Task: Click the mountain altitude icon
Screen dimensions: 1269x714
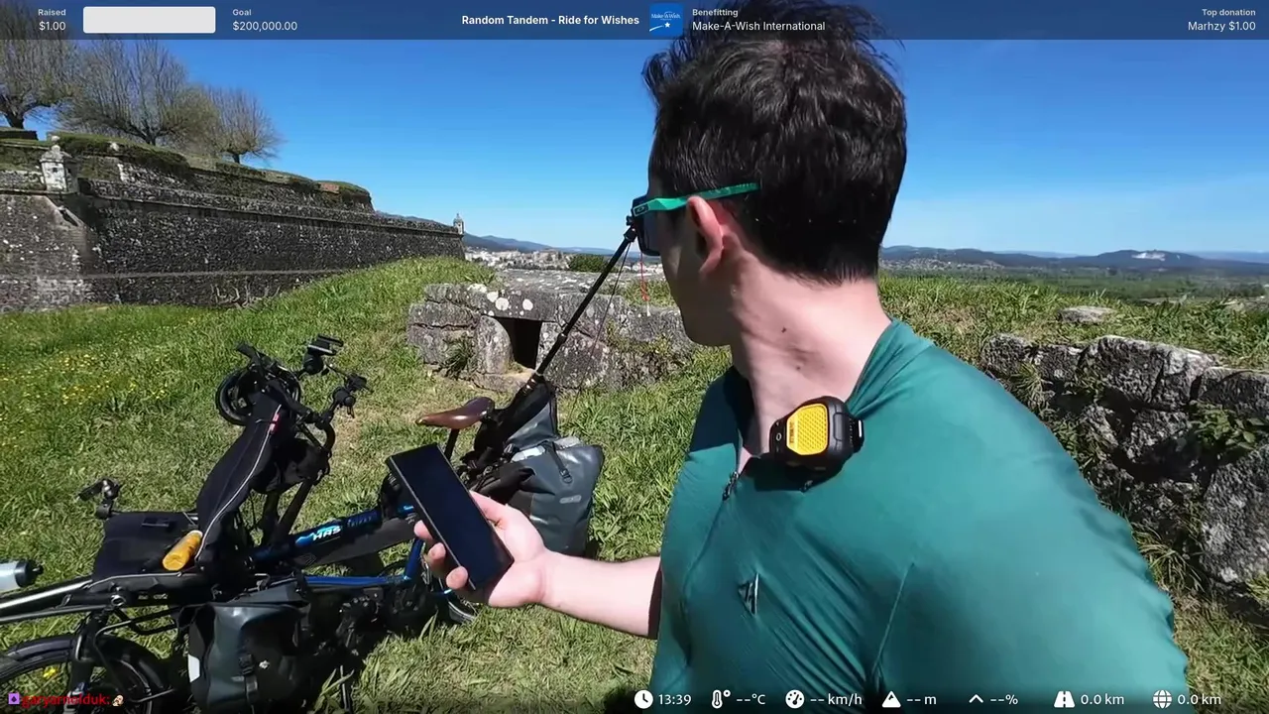Action: 890,699
